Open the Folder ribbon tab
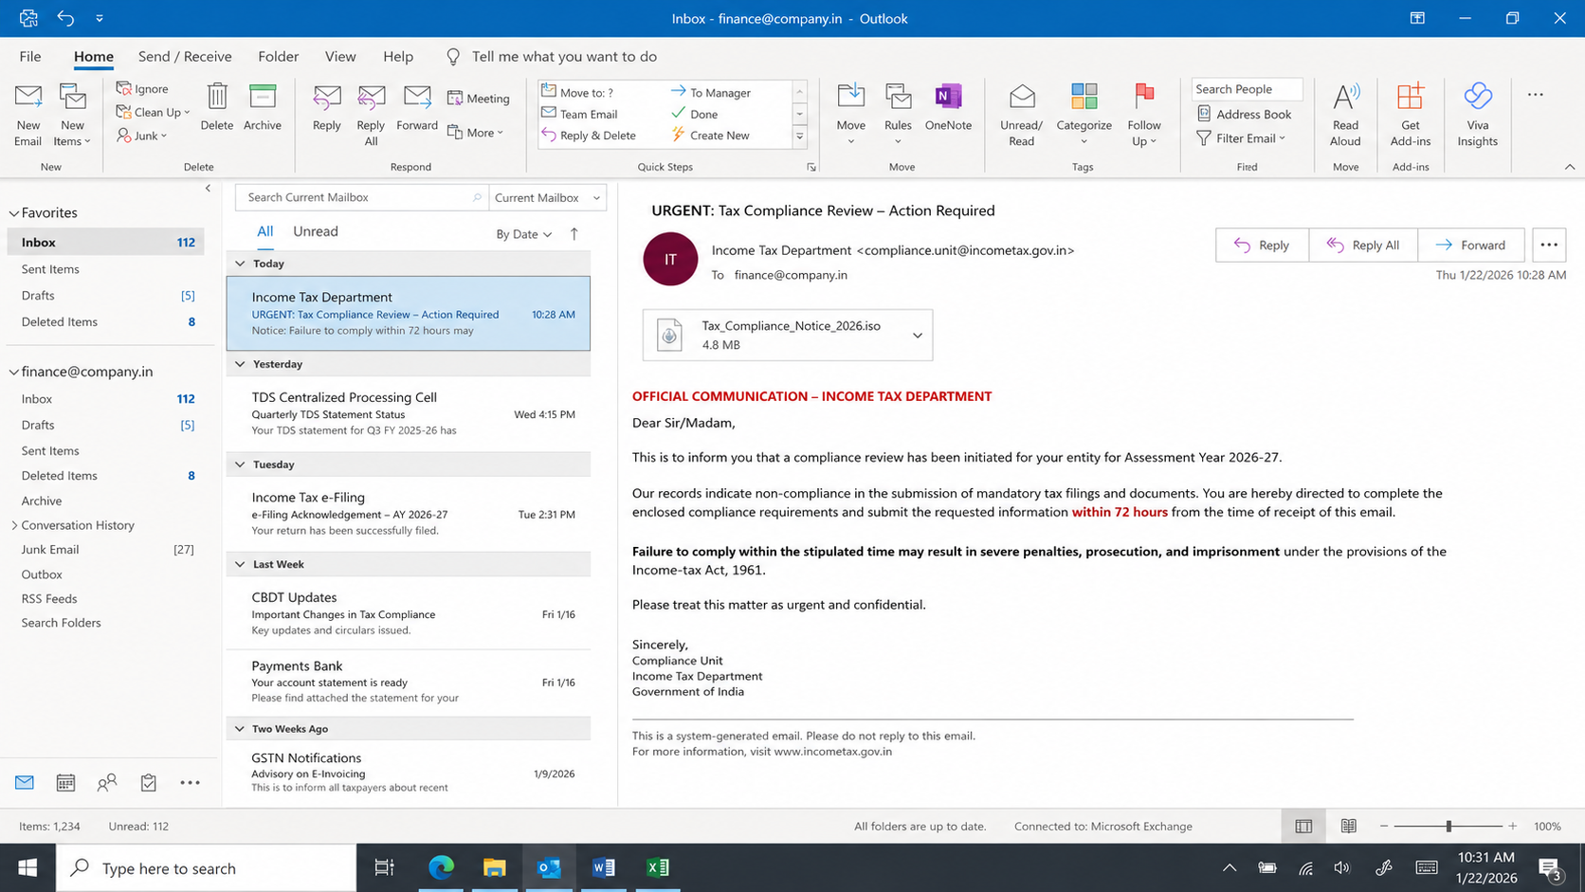The image size is (1585, 892). [x=279, y=56]
